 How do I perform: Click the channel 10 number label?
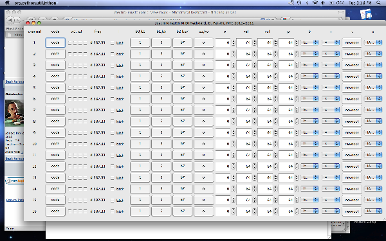(x=34, y=144)
